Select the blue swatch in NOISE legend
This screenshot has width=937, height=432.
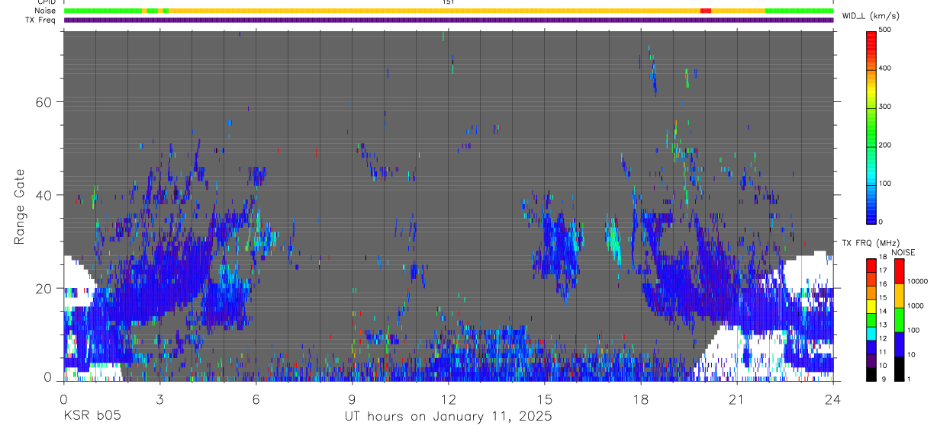pyautogui.click(x=899, y=344)
